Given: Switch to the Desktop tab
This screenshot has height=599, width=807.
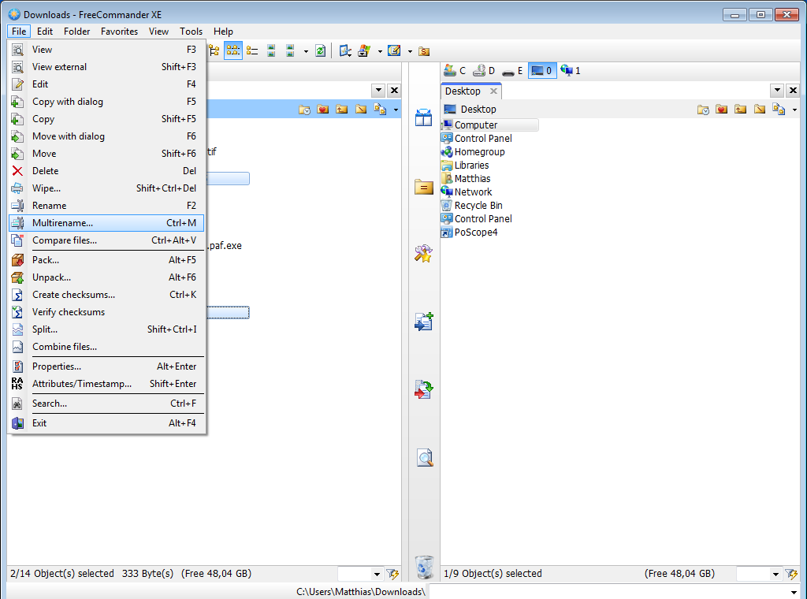Looking at the screenshot, I should coord(463,91).
